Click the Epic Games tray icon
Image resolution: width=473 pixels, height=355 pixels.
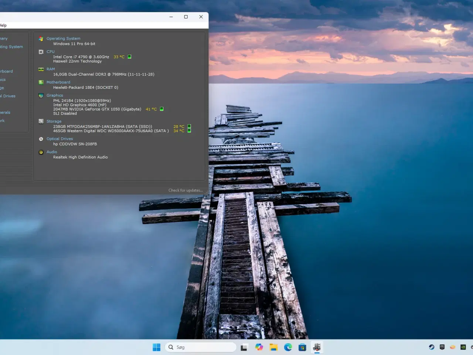pos(442,347)
